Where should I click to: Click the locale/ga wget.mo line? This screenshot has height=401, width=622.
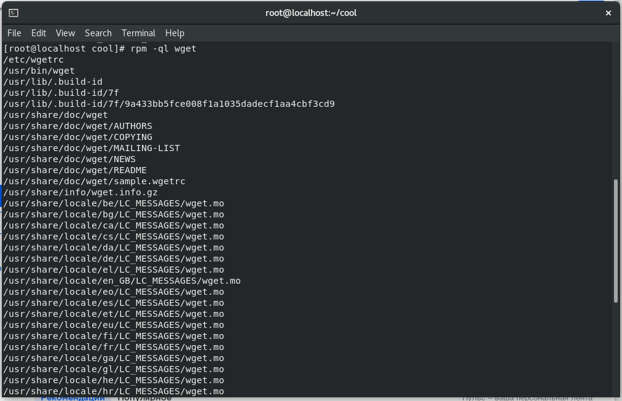point(114,359)
